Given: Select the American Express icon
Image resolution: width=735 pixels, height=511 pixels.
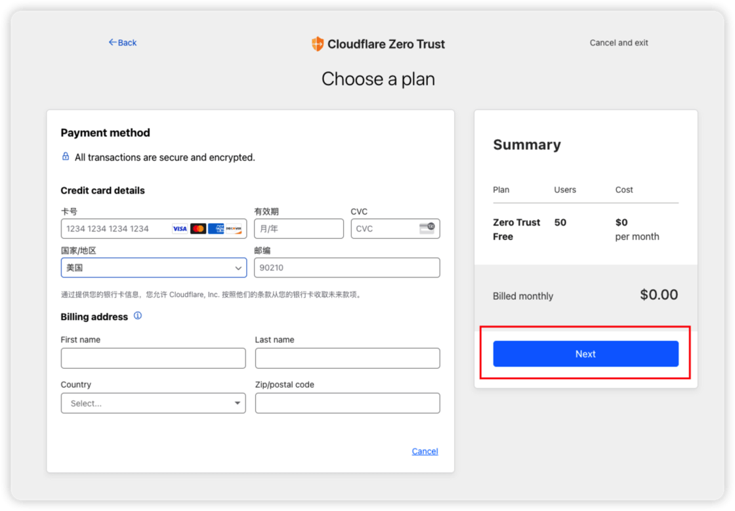Looking at the screenshot, I should [216, 228].
